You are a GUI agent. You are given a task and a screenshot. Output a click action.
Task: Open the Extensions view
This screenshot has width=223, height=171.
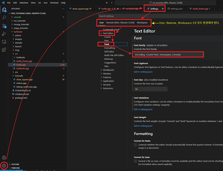point(4,50)
